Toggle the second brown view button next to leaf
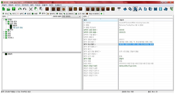 (58, 9)
